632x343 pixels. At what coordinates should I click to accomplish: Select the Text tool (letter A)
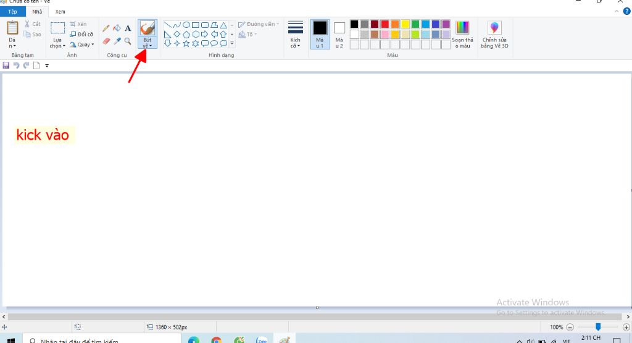[128, 28]
